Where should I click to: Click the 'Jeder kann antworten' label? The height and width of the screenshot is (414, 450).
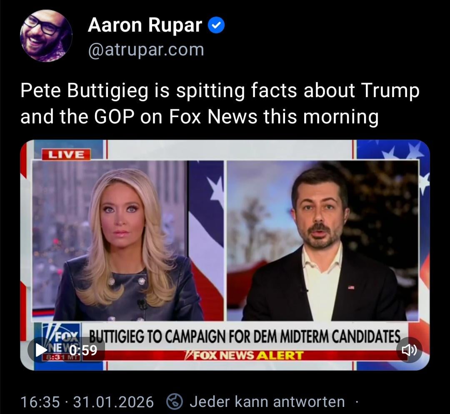click(x=267, y=401)
